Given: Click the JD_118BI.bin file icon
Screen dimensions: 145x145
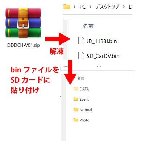Looking at the screenshot, I should 81,41.
